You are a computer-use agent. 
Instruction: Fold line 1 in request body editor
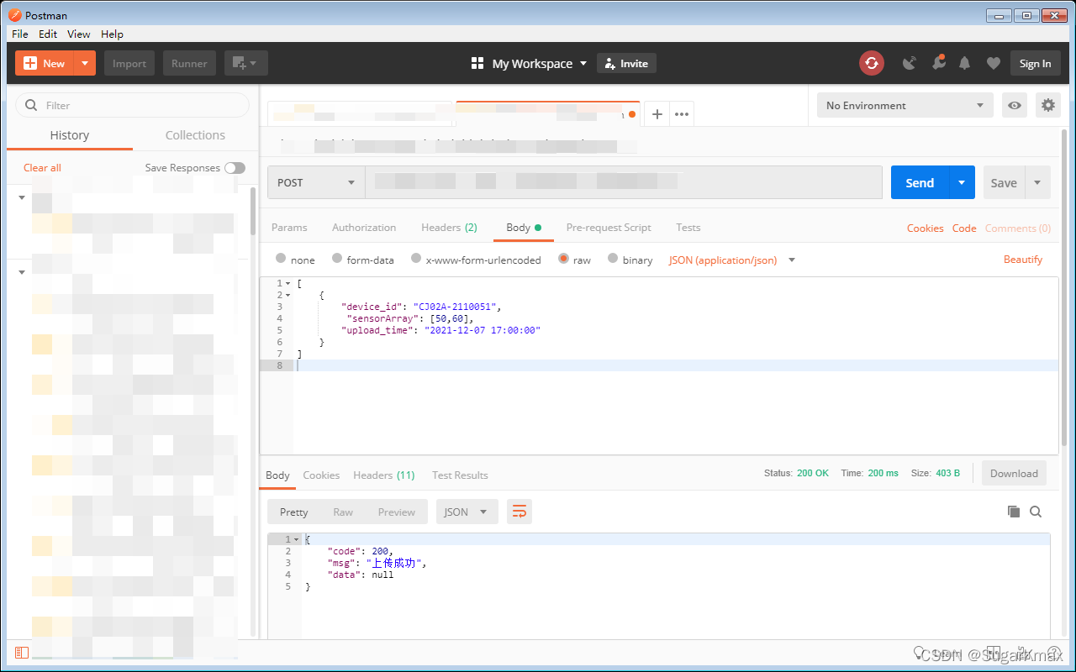click(x=288, y=284)
